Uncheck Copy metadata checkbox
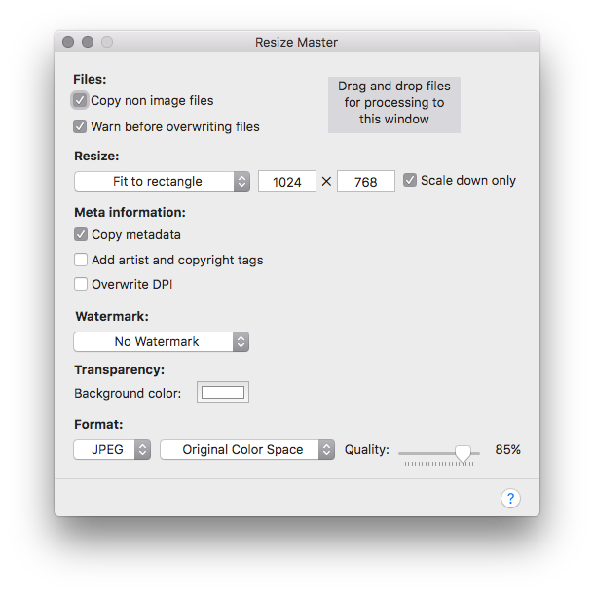The image size is (594, 594). pyautogui.click(x=81, y=234)
